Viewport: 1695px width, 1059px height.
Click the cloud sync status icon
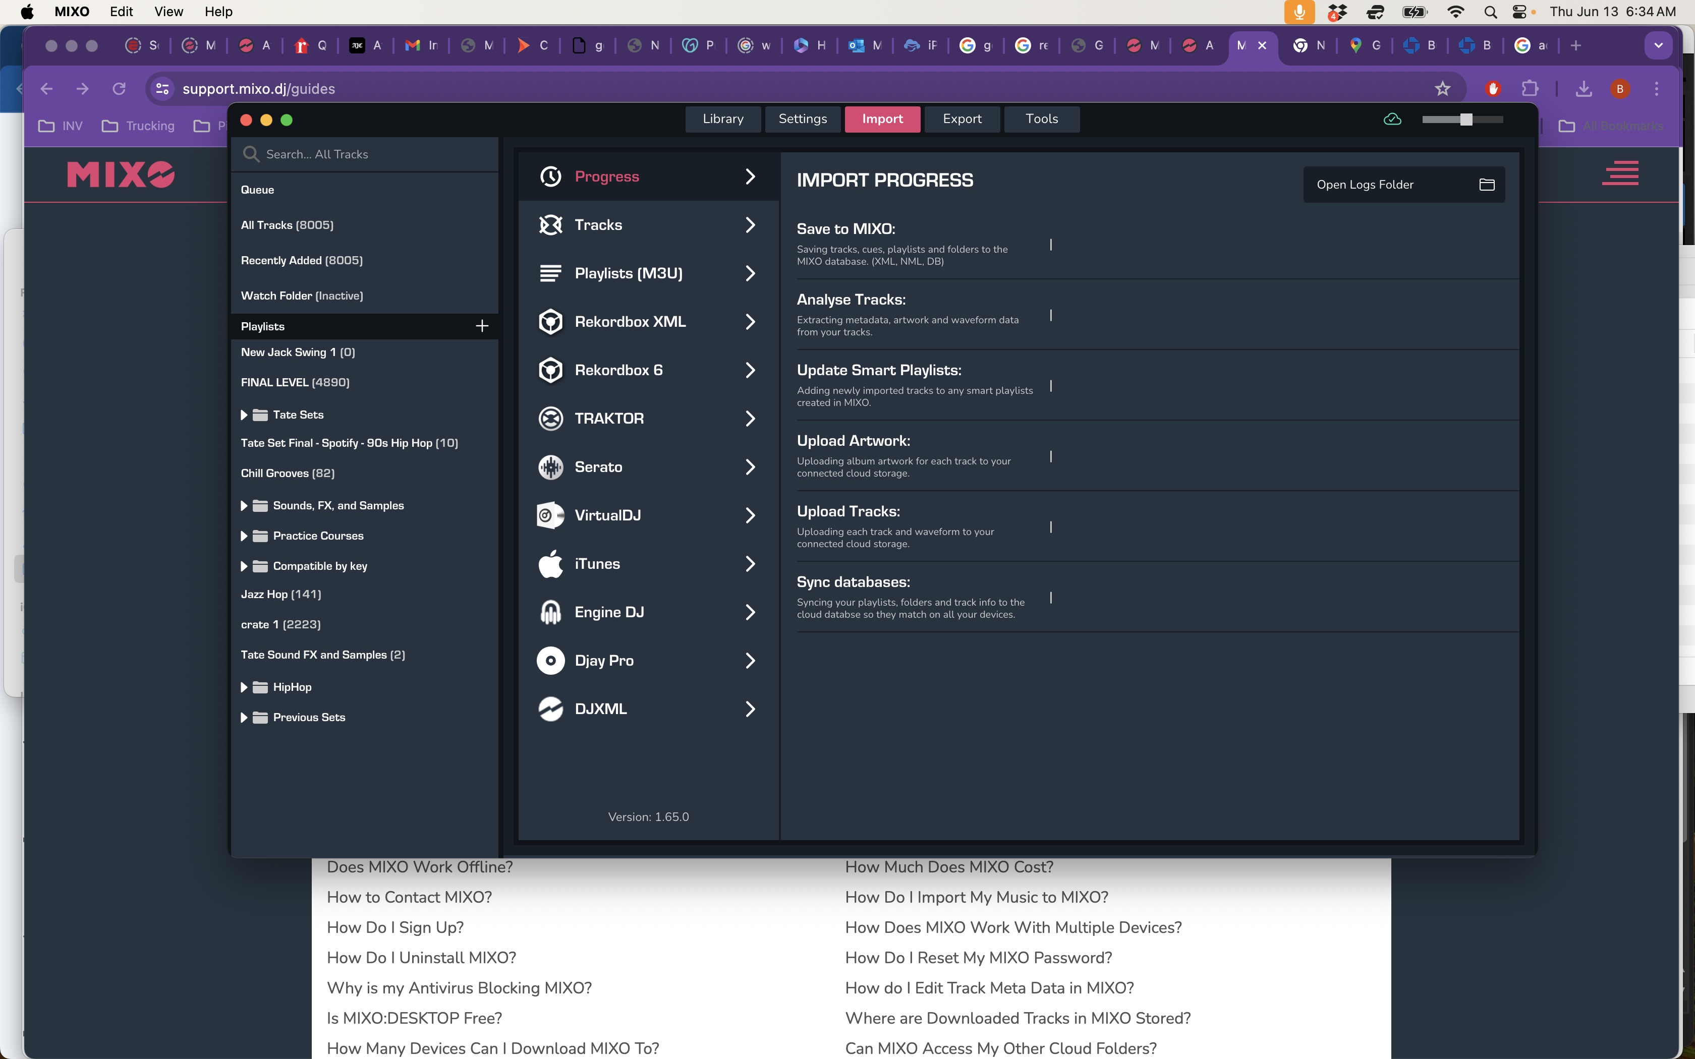(x=1392, y=119)
